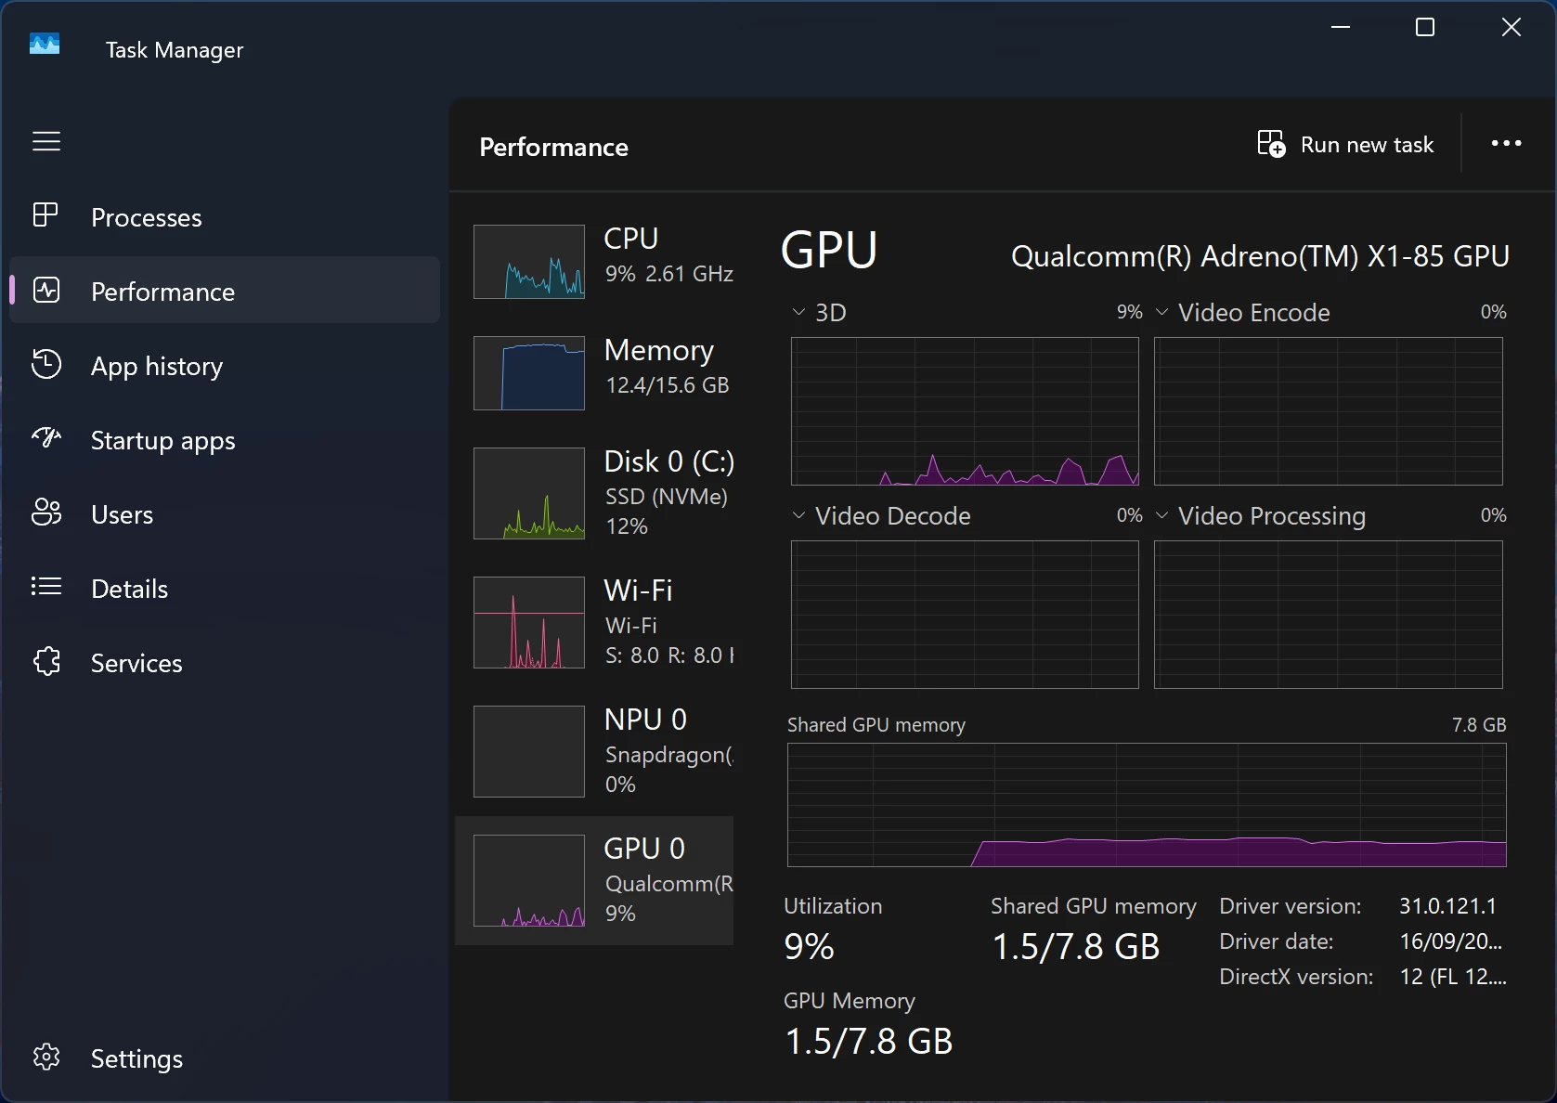Open the Details page
Image resolution: width=1557 pixels, height=1103 pixels.
click(224, 588)
